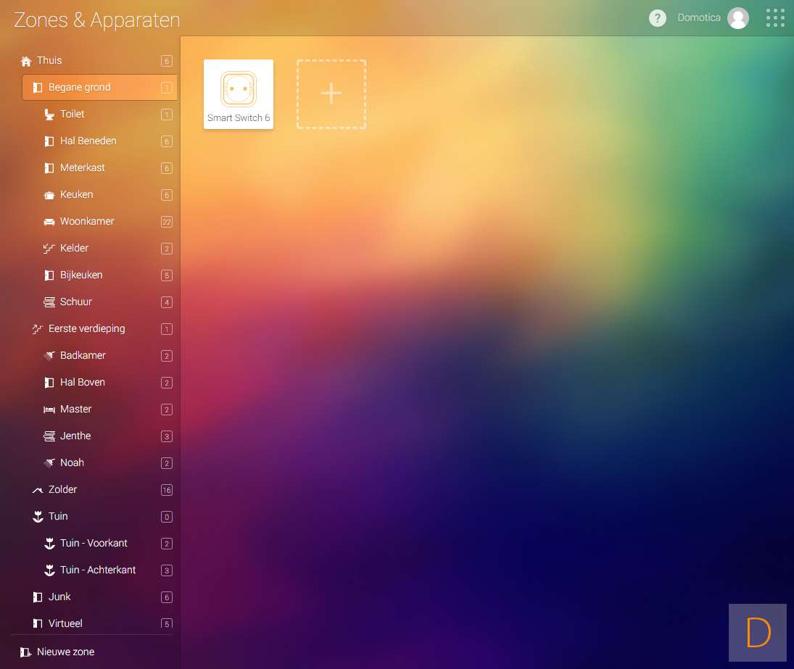Click the Kelder stairs icon
794x669 pixels.
pos(49,249)
